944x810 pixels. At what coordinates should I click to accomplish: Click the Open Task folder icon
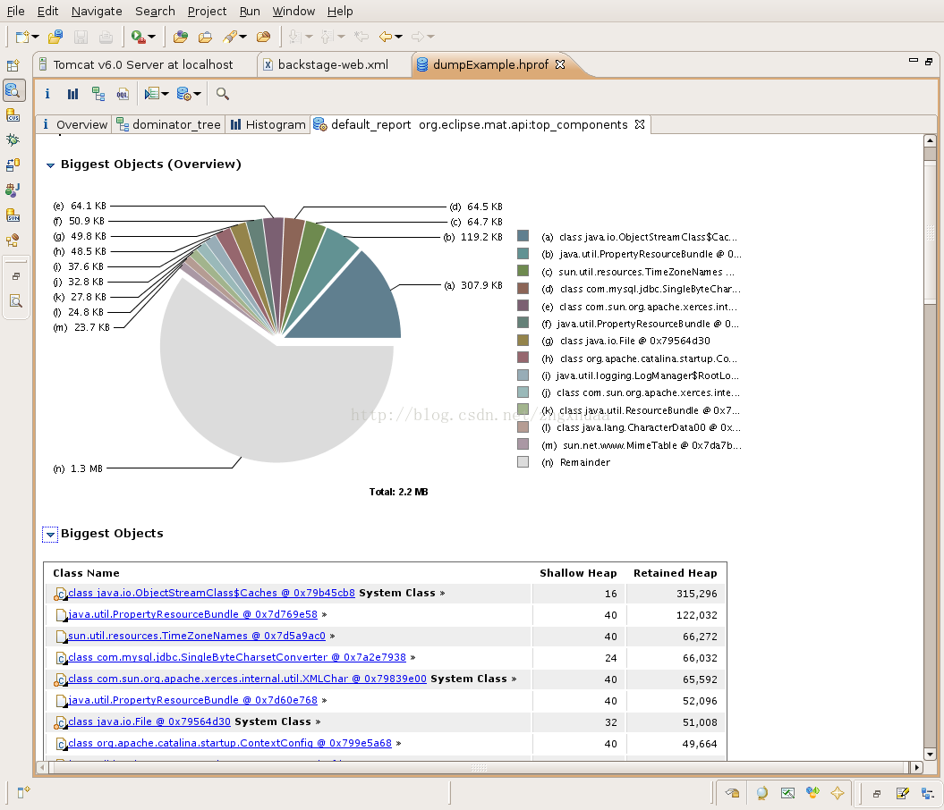click(205, 38)
